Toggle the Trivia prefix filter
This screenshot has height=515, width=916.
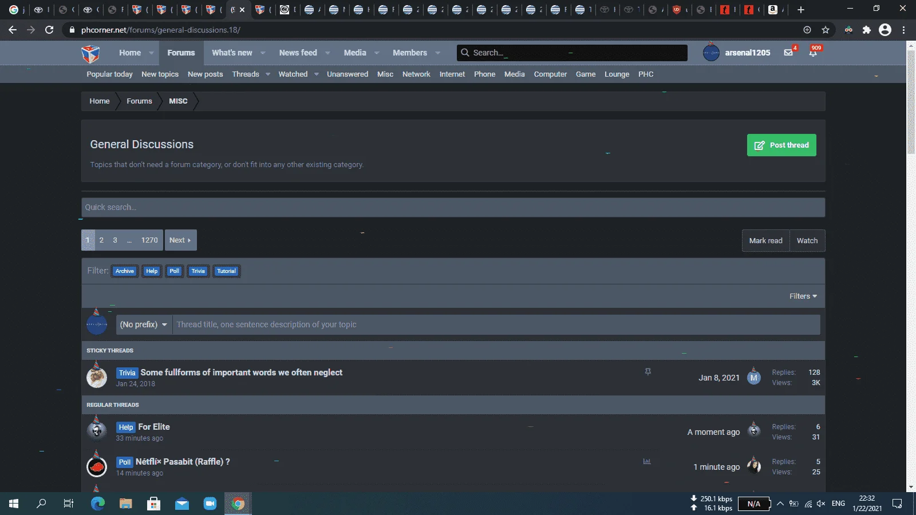pos(198,271)
